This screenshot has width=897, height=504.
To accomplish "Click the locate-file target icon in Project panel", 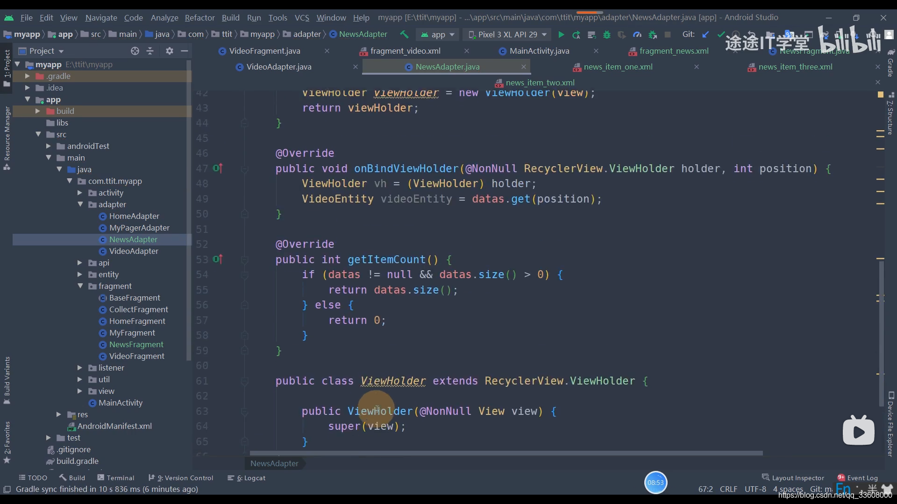I will click(135, 51).
